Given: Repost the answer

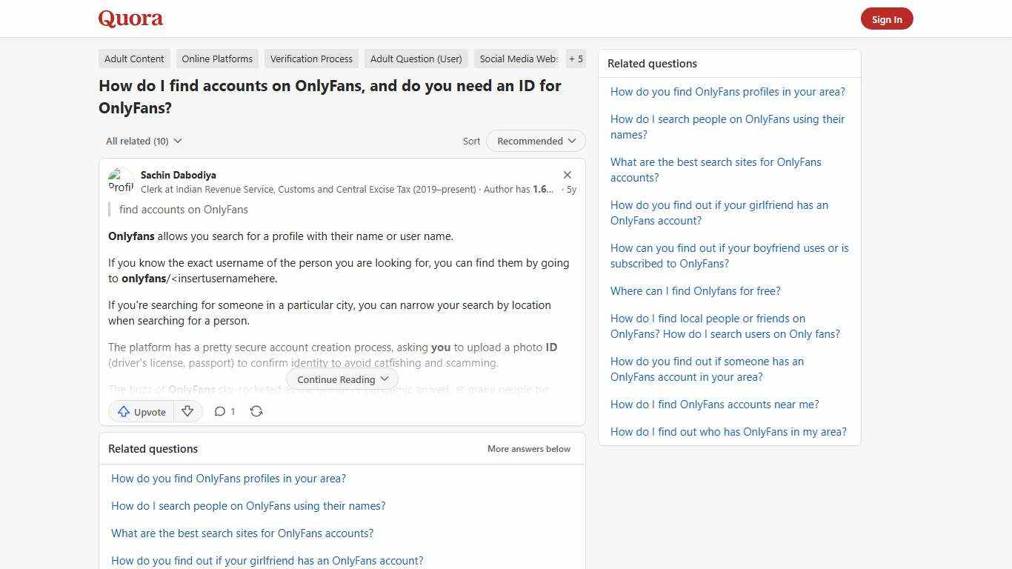Looking at the screenshot, I should (256, 411).
